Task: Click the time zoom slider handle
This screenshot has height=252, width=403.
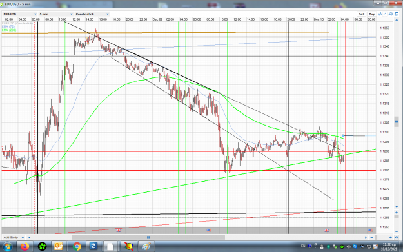Action: (376, 237)
